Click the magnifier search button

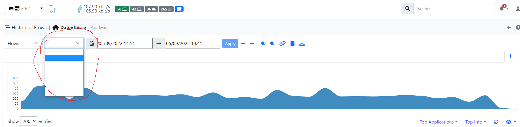click(408, 8)
